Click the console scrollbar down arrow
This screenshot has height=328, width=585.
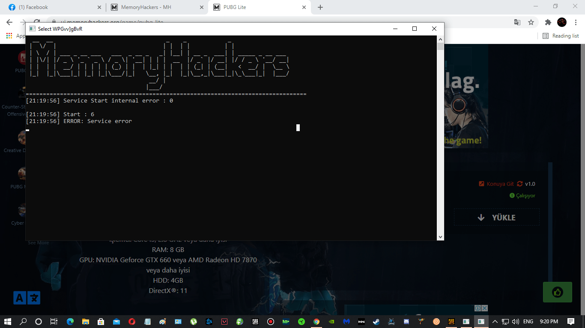440,237
